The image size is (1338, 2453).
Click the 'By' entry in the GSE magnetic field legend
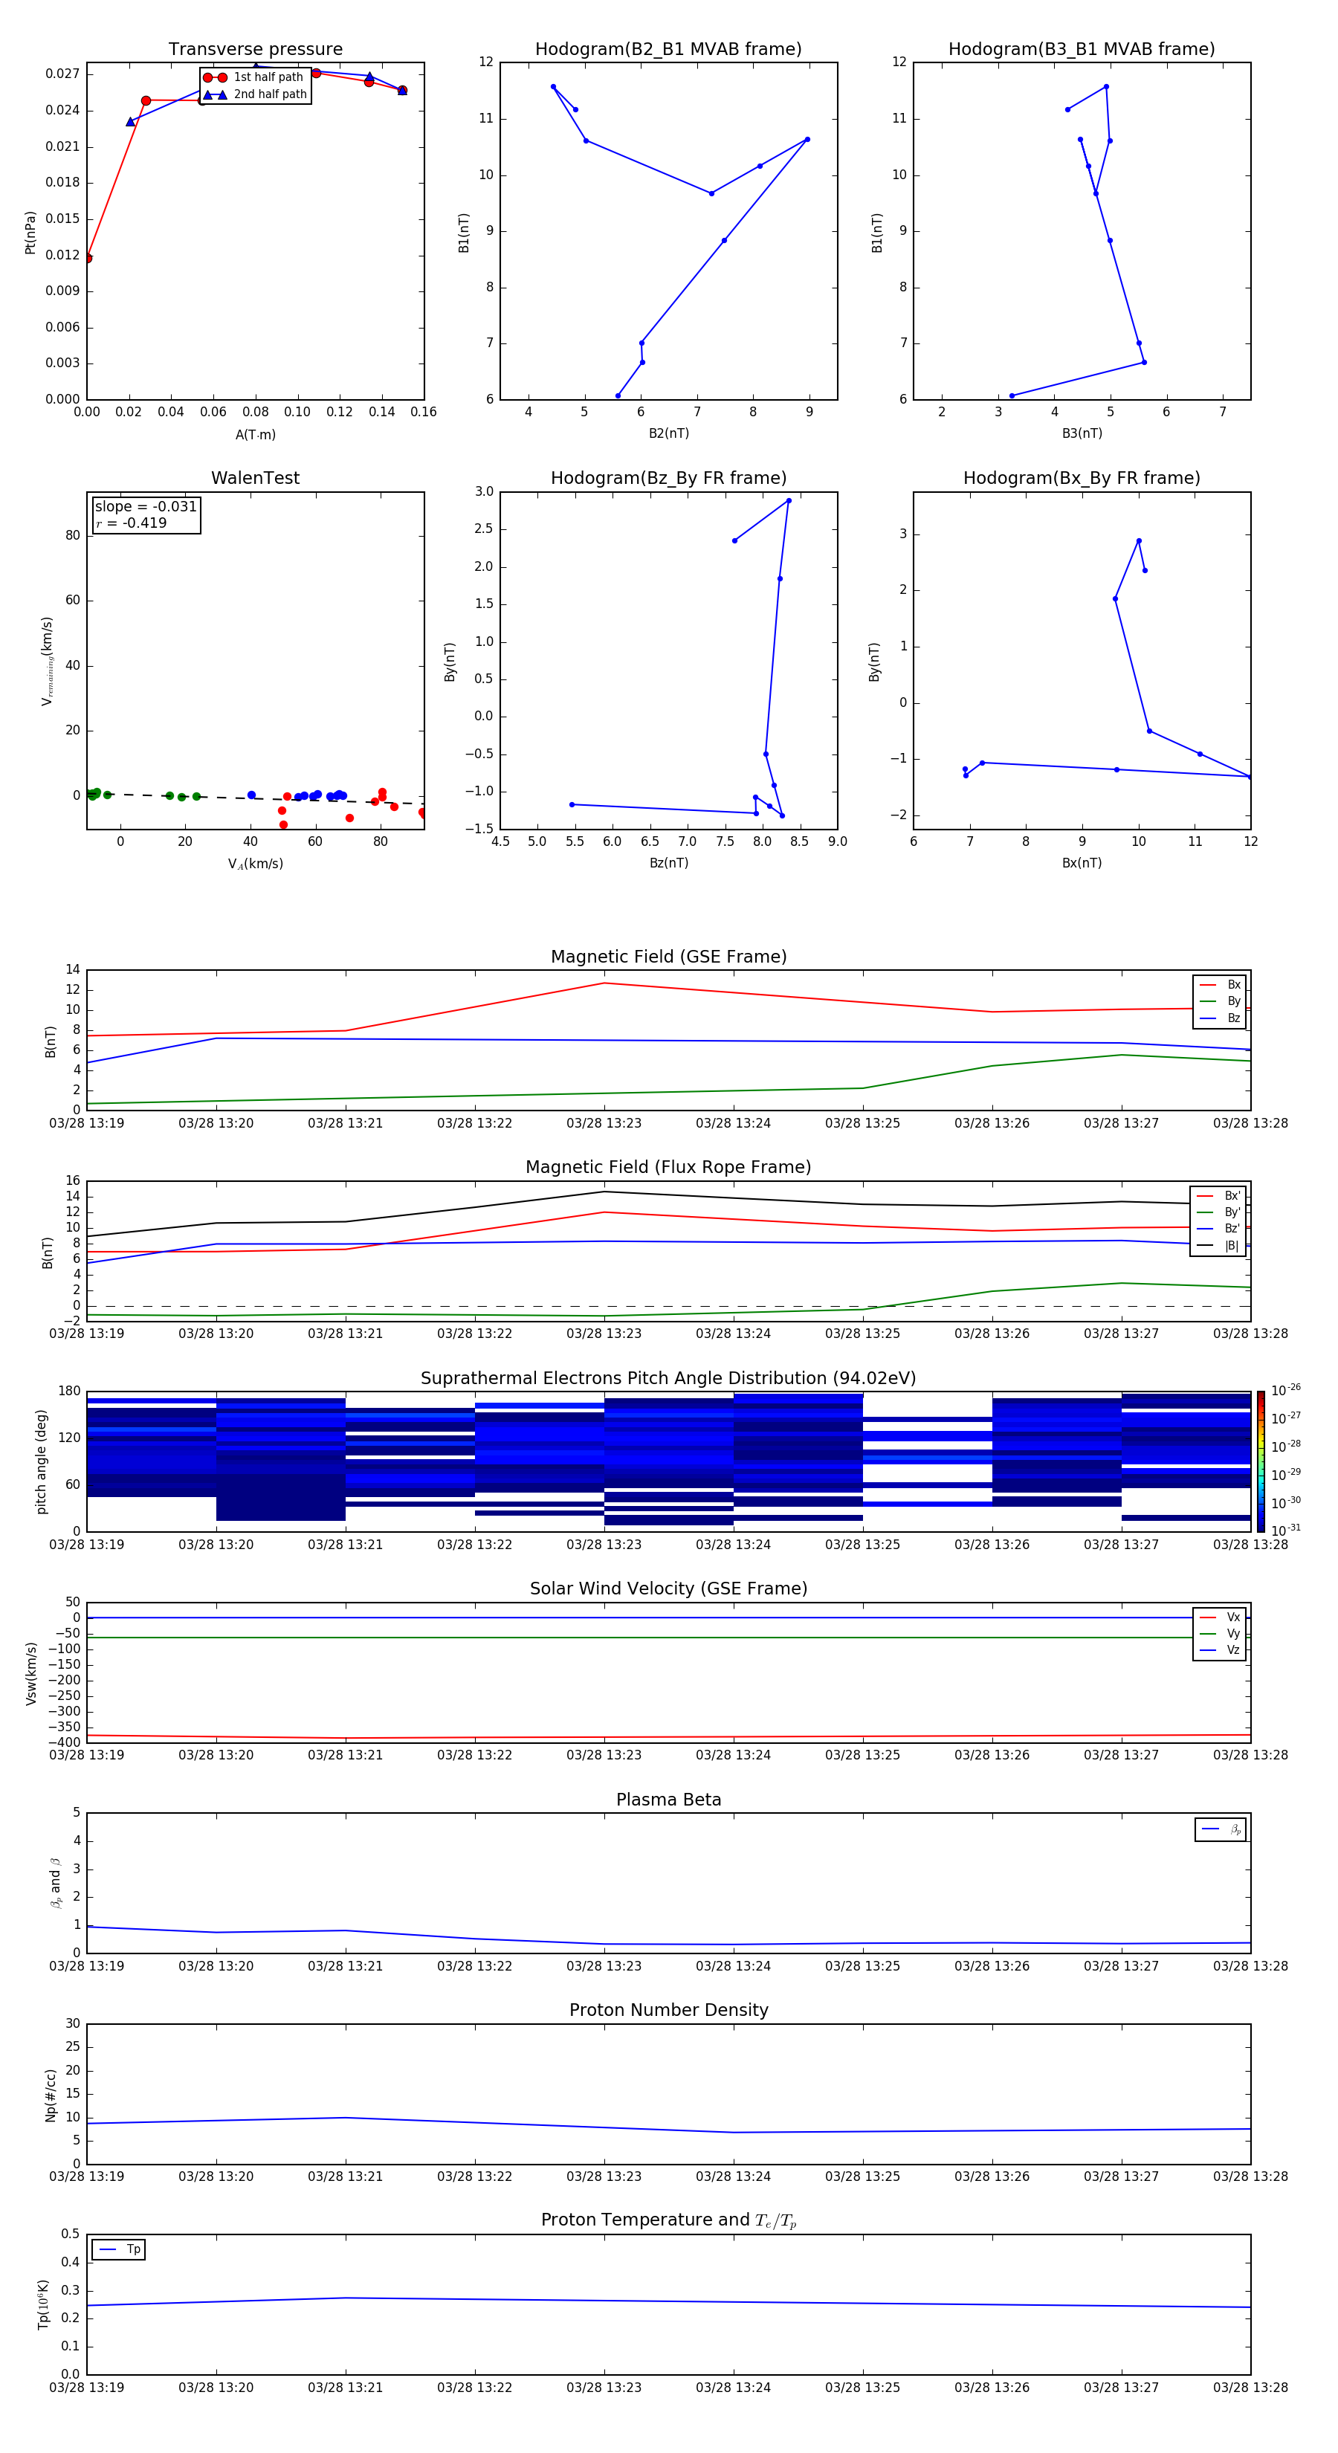coord(1220,1001)
